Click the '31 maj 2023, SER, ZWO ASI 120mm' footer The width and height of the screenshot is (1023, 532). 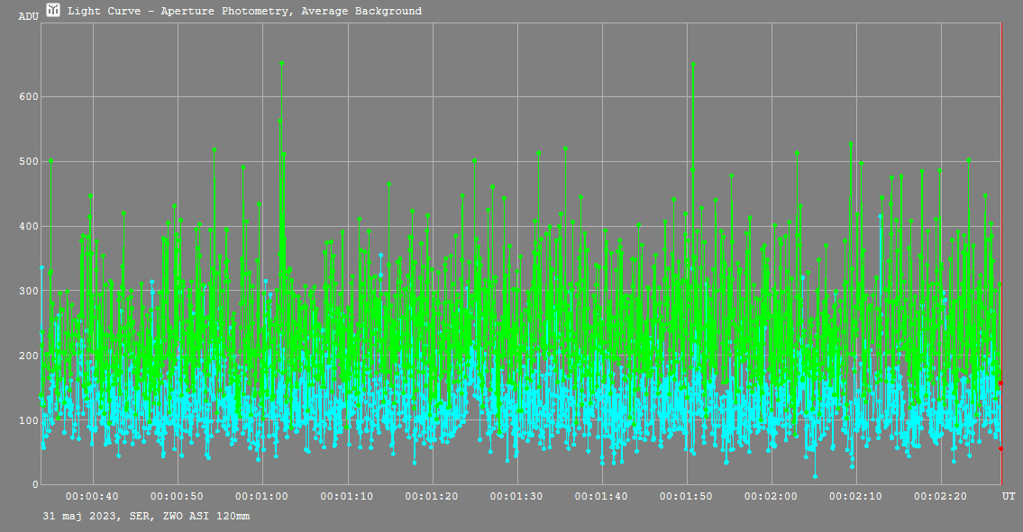(146, 516)
